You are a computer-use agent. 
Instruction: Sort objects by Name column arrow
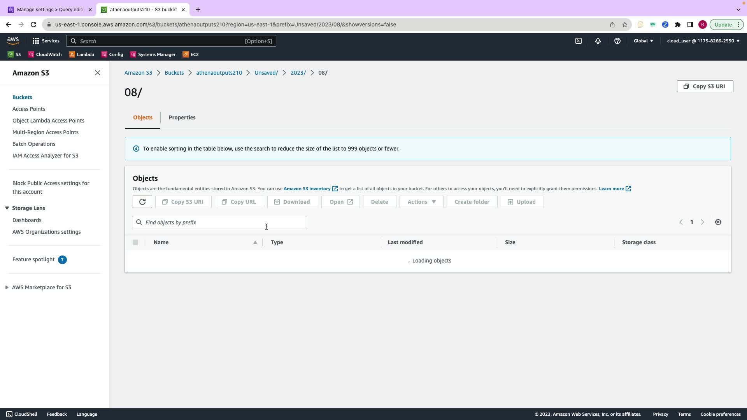click(x=255, y=242)
